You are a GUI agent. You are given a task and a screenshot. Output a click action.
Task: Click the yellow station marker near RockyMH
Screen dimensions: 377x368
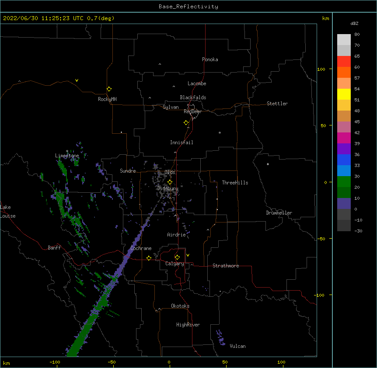[x=109, y=89]
